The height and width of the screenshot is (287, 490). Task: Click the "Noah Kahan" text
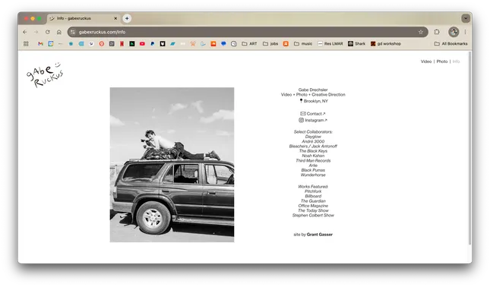313,156
